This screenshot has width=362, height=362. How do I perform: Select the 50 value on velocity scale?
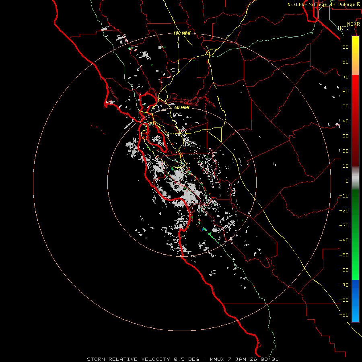tap(346, 107)
